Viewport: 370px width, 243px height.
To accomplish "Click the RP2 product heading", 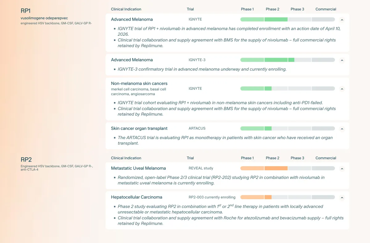I will [26, 160].
